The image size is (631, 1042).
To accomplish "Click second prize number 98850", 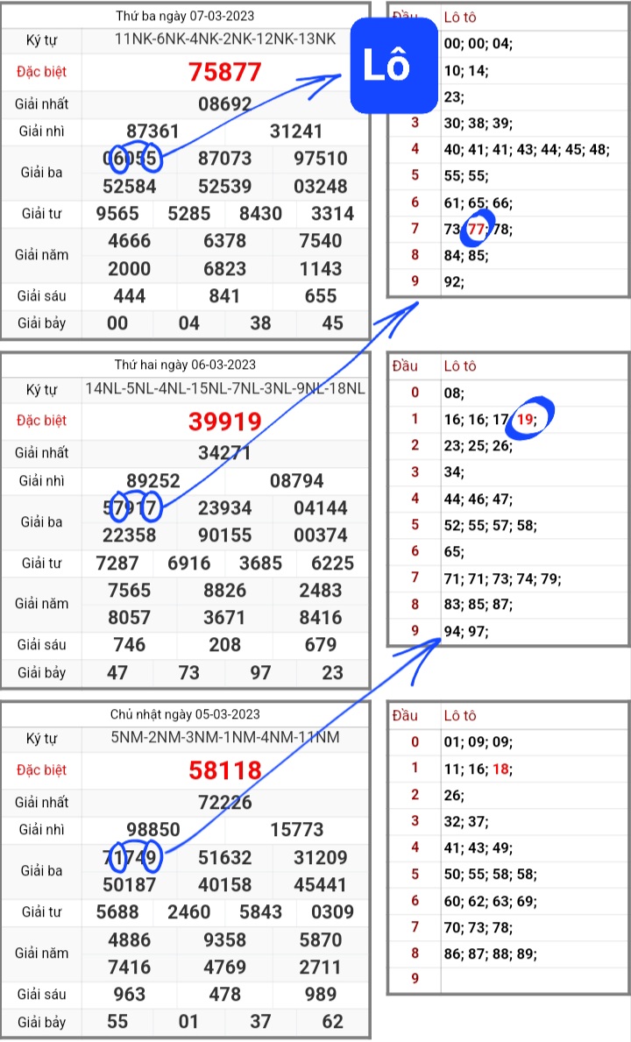I will (x=152, y=829).
